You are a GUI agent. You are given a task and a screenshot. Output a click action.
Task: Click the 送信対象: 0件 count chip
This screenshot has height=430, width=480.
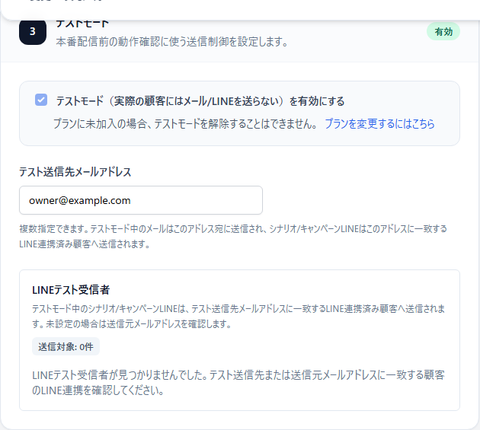click(x=66, y=346)
